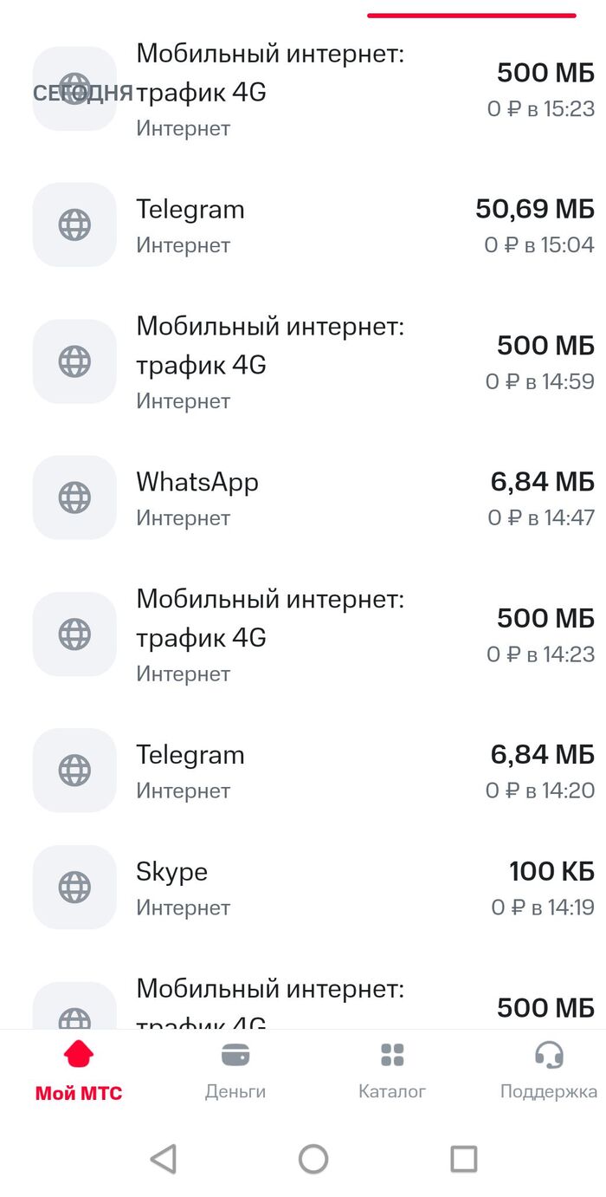This screenshot has width=606, height=1197.
Task: Tap globe icon of 14:23 traffic 4G entry
Action: tap(74, 634)
